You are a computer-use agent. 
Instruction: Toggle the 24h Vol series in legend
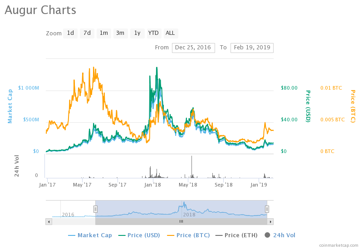[x=280, y=235]
